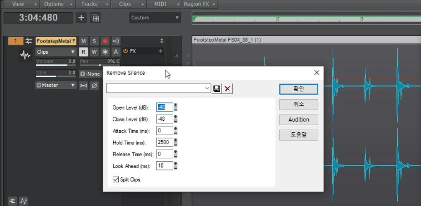Click the Look Ahead spinner arrows
The height and width of the screenshot is (206, 421).
(176, 166)
